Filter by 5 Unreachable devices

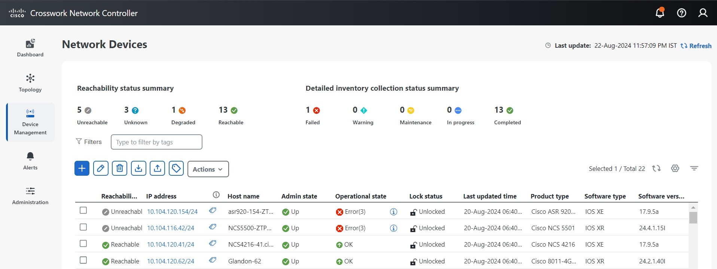coord(92,115)
